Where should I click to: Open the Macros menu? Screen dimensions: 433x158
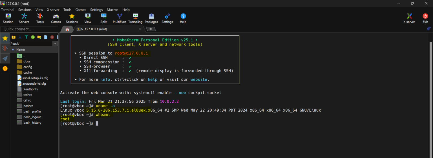click(112, 10)
